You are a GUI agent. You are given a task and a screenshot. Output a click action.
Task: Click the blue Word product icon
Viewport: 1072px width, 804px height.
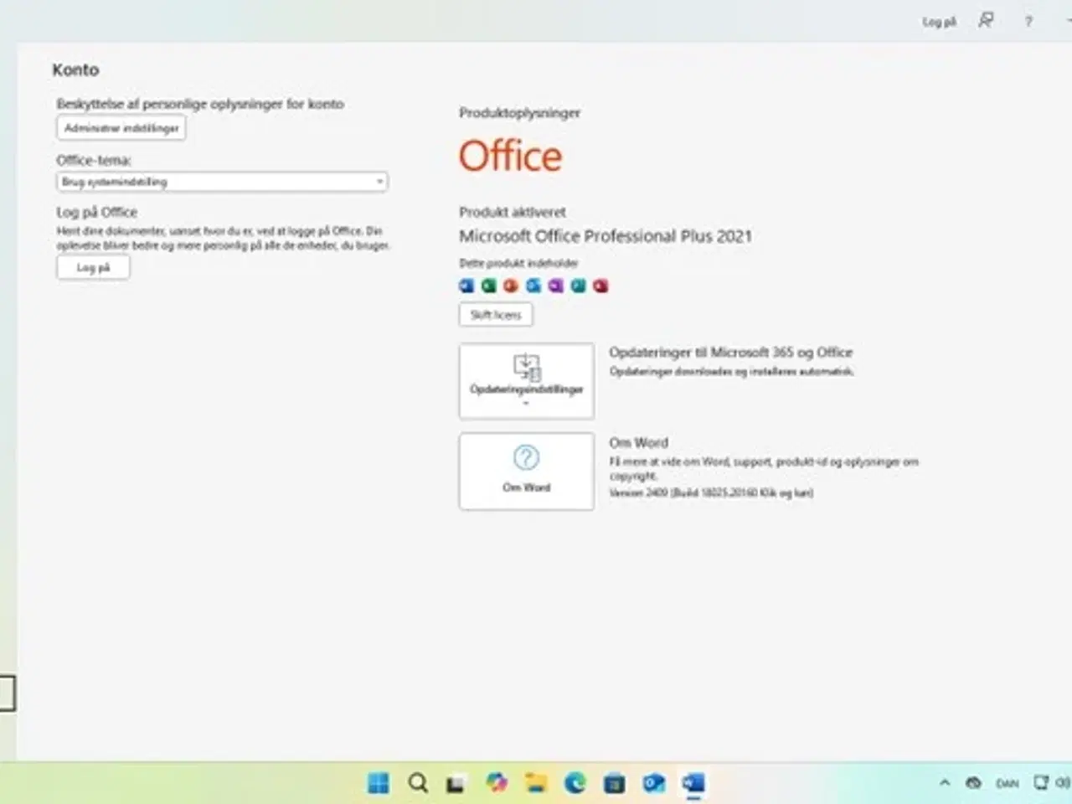(x=466, y=286)
